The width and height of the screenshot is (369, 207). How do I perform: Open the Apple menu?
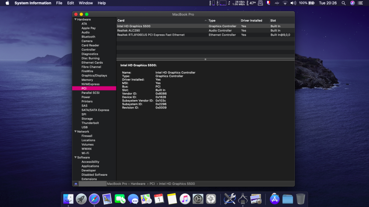coord(7,3)
